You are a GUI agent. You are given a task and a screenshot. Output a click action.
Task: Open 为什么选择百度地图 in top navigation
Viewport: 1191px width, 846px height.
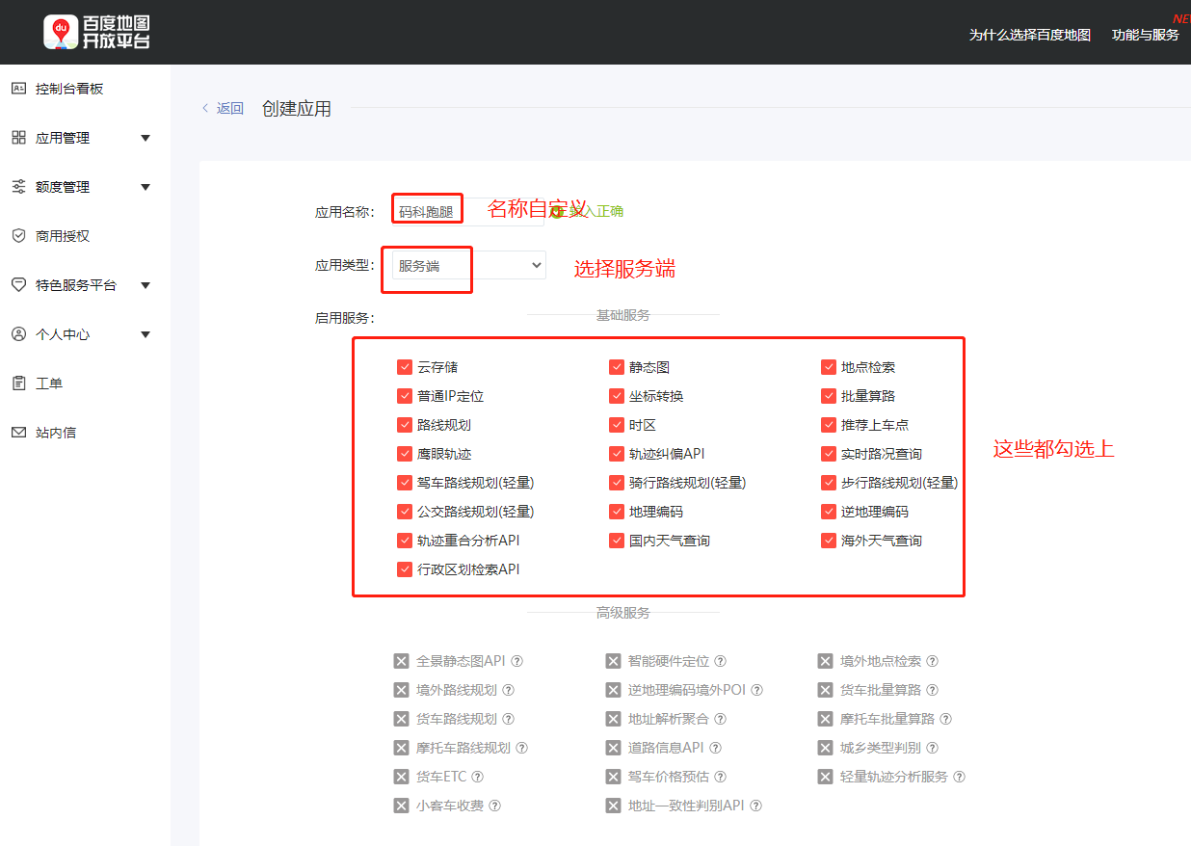point(1030,35)
